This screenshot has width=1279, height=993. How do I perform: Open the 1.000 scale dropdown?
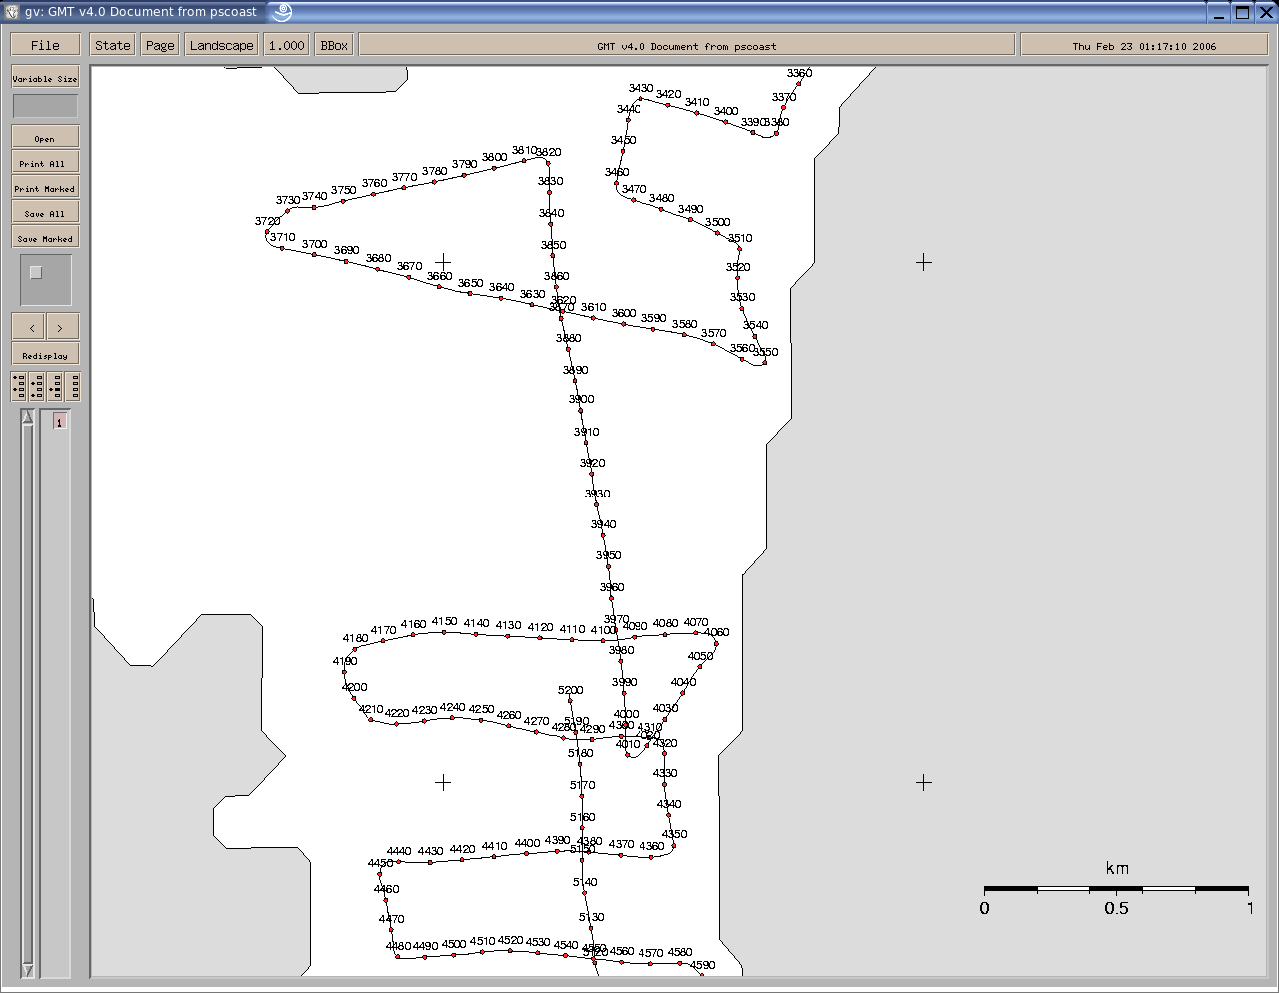[x=286, y=45]
